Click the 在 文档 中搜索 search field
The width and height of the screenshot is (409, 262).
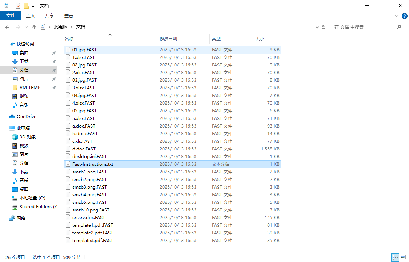pyautogui.click(x=364, y=27)
